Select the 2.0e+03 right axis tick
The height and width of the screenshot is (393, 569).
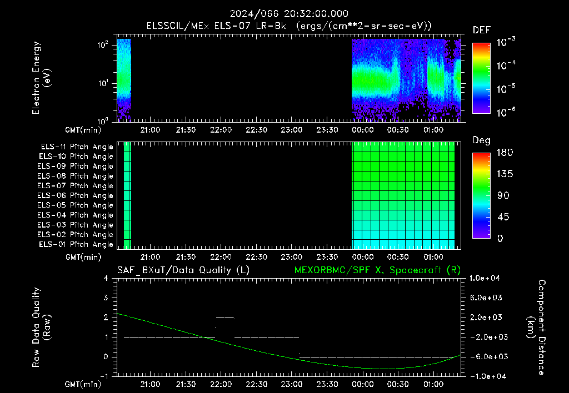click(486, 317)
